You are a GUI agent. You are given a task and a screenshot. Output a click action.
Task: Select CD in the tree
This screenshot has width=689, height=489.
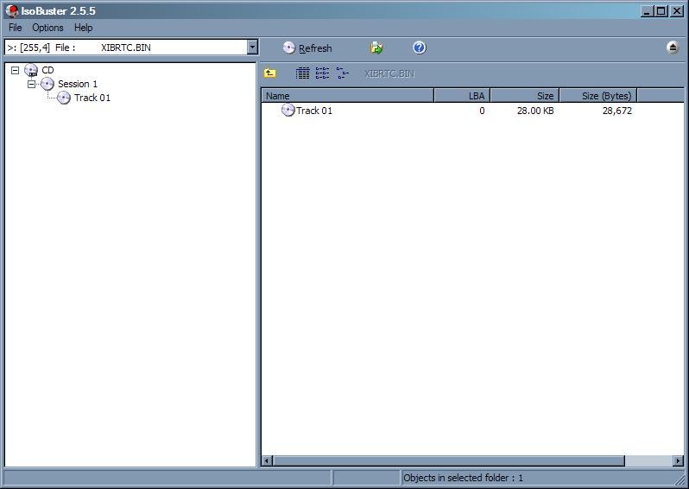click(x=47, y=70)
